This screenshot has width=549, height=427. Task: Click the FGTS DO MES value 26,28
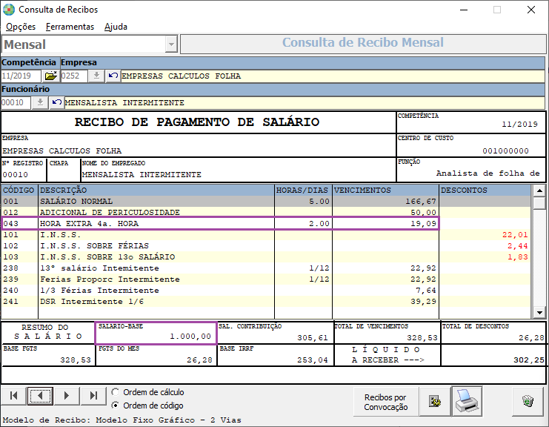point(199,360)
